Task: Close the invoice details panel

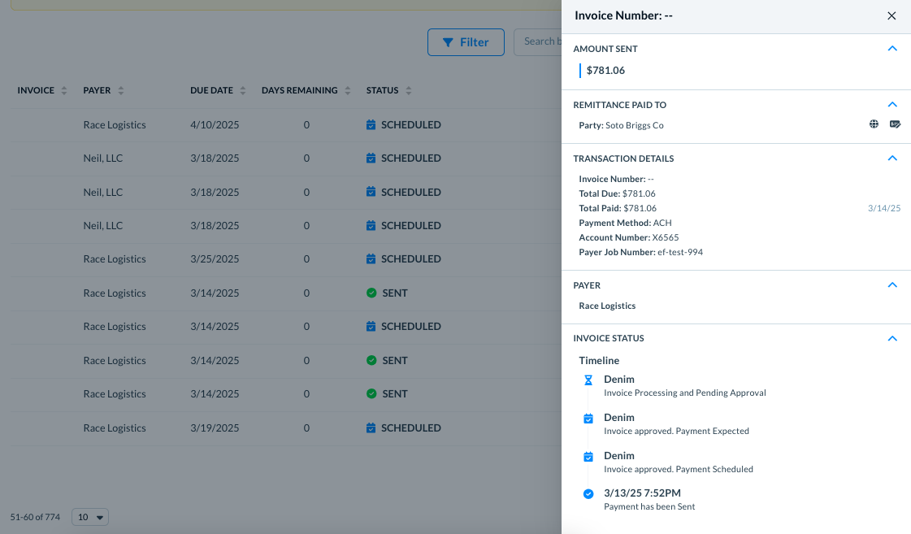Action: (891, 15)
